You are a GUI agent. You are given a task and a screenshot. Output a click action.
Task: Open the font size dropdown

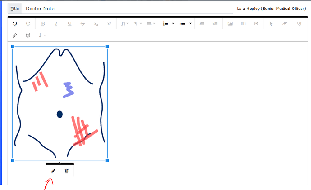(124, 24)
